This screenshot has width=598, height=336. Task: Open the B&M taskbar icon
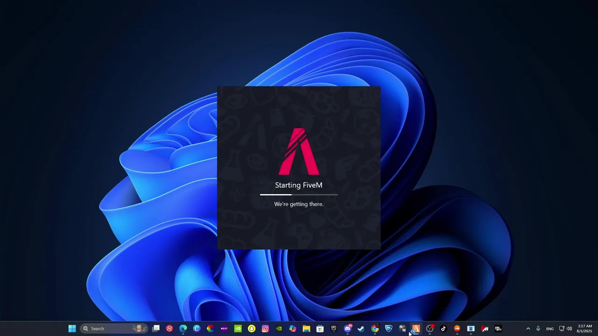pos(402,329)
